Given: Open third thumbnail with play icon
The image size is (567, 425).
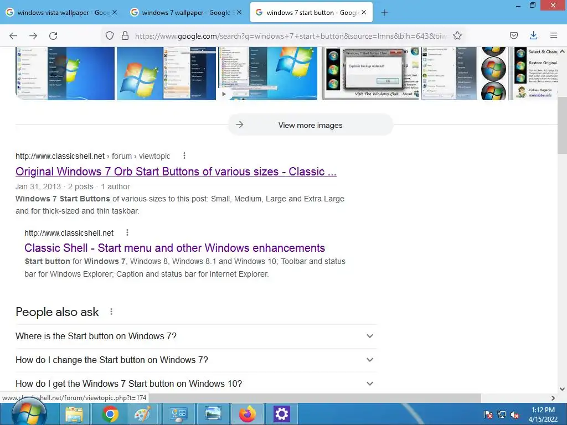Looking at the screenshot, I should pyautogui.click(x=267, y=74).
